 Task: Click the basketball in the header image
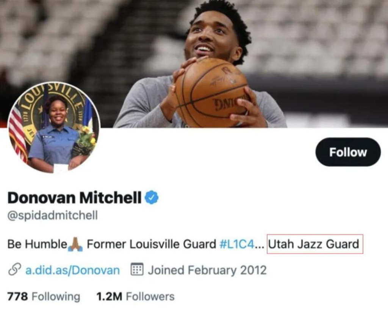(x=211, y=93)
